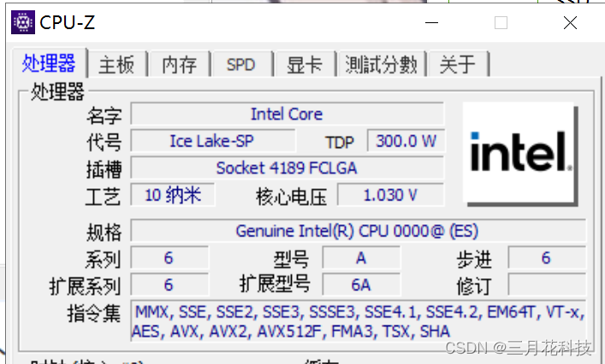
Task: Minimize the CPU-Z window
Action: (x=431, y=23)
